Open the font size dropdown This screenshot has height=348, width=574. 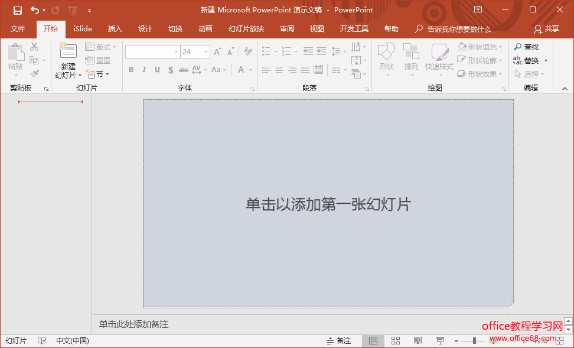point(206,52)
